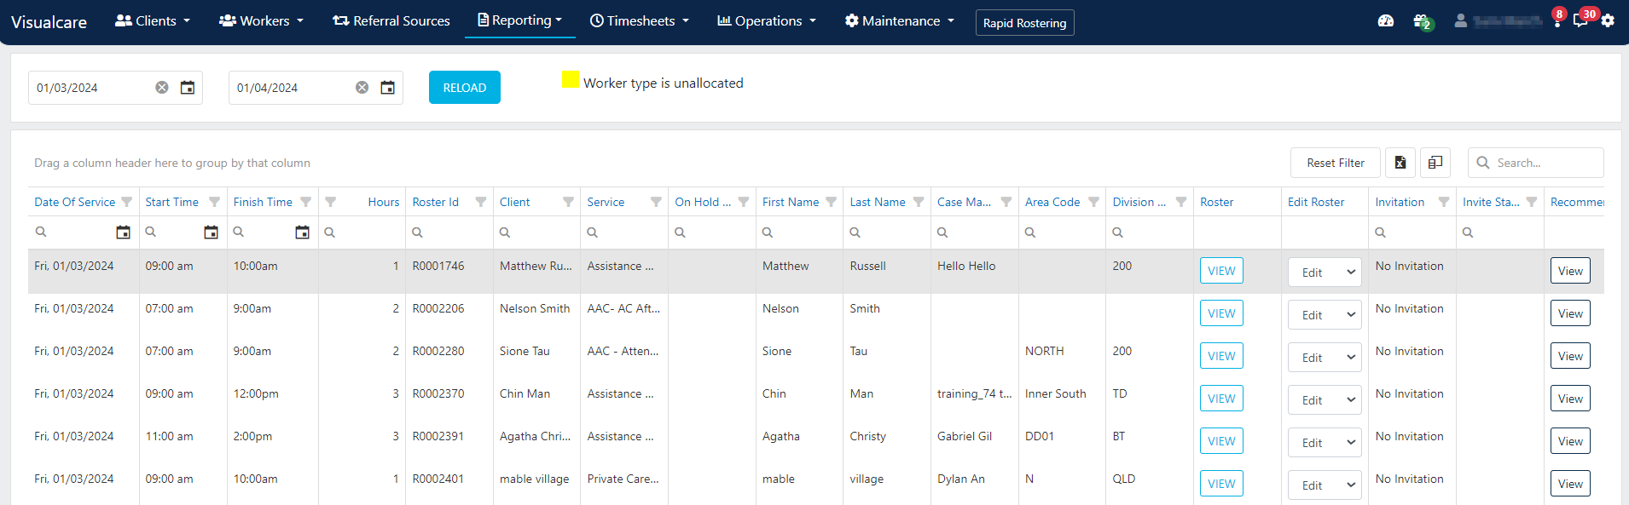Open calendar picker in Finish Time filter row
The width and height of the screenshot is (1629, 505).
(x=303, y=232)
